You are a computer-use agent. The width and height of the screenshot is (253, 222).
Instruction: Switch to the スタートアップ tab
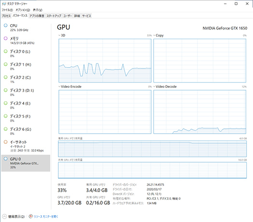[54, 16]
